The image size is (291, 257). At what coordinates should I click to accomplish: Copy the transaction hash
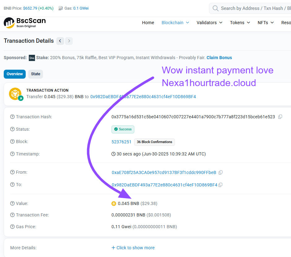(x=280, y=117)
